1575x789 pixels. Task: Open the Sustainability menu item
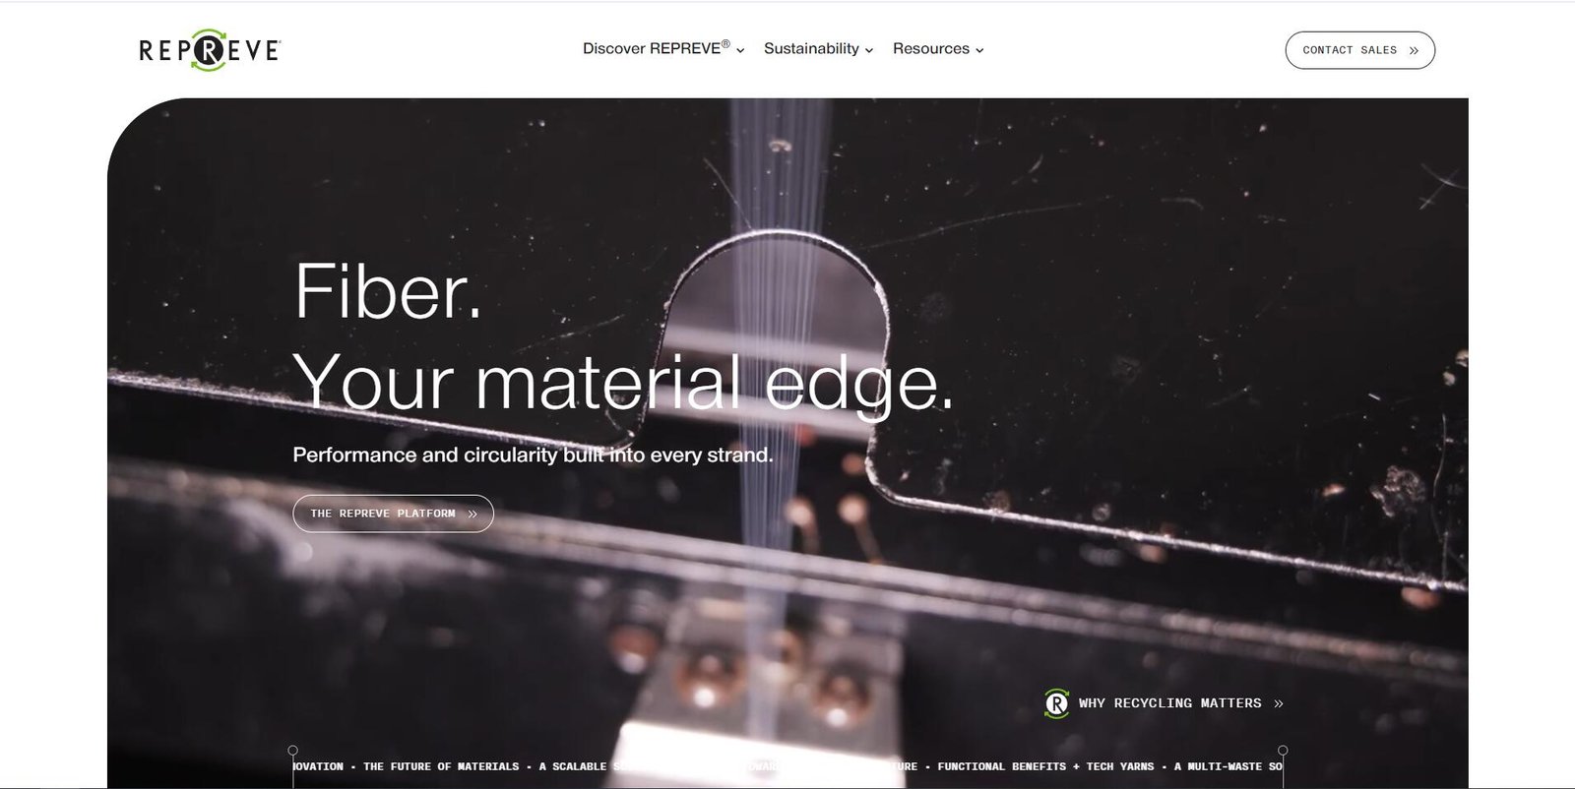pyautogui.click(x=819, y=48)
